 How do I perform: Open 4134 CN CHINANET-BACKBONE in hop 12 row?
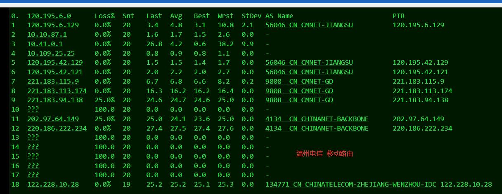tap(317, 128)
